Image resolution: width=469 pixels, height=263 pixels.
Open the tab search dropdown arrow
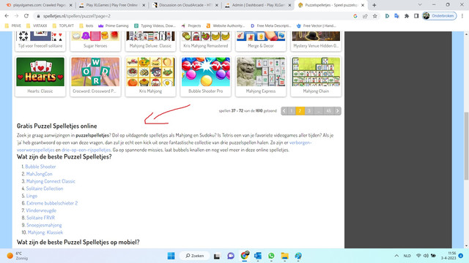[x=420, y=5]
